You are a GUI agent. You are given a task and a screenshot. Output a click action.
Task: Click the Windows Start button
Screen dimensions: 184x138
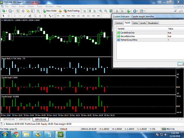[5, 134]
